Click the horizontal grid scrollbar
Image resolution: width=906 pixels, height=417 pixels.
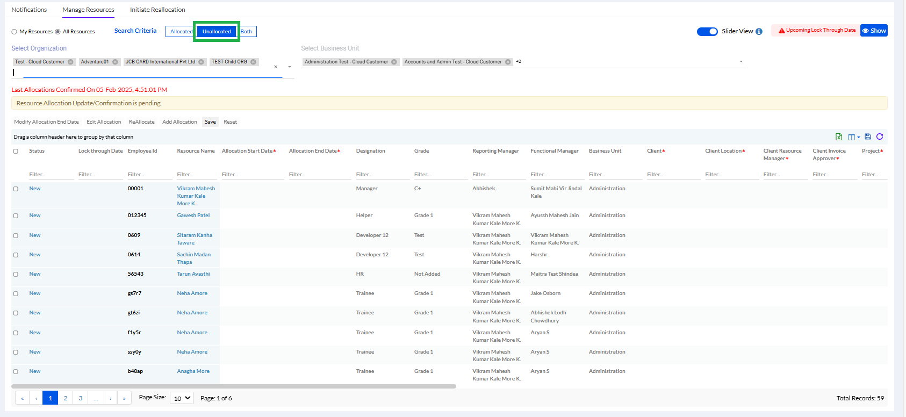click(x=234, y=386)
